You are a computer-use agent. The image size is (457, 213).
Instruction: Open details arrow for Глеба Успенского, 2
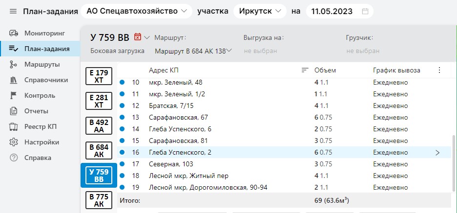click(437, 153)
